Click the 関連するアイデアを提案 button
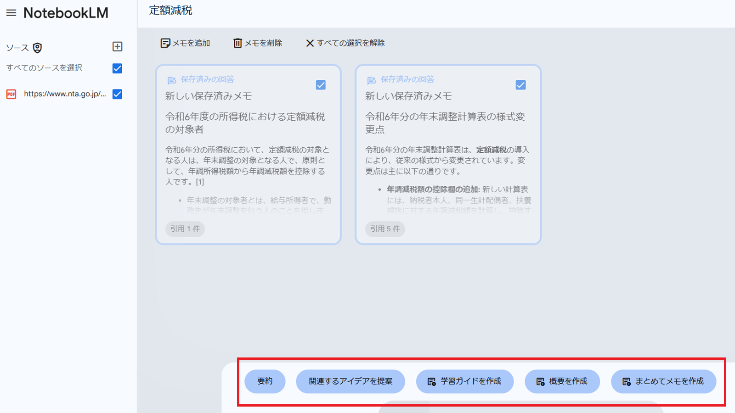The height and width of the screenshot is (413, 735). click(351, 381)
